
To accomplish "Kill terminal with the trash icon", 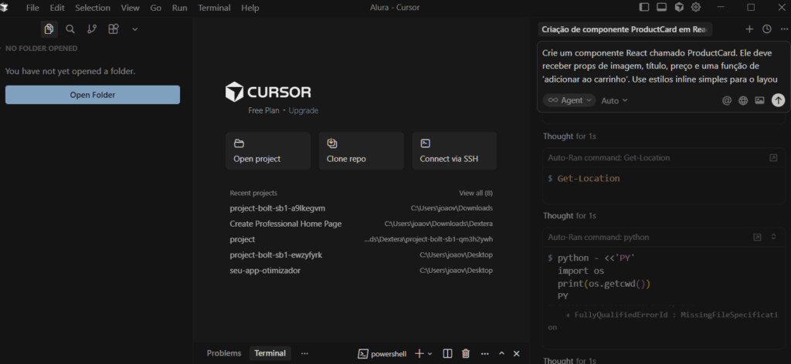I will 465,353.
